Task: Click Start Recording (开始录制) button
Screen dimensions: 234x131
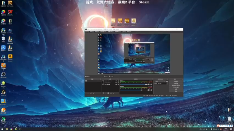Action: click(x=176, y=83)
